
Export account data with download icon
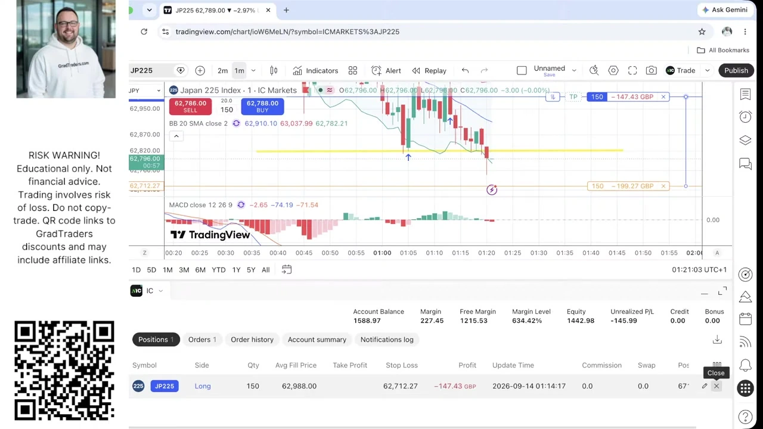[717, 340]
